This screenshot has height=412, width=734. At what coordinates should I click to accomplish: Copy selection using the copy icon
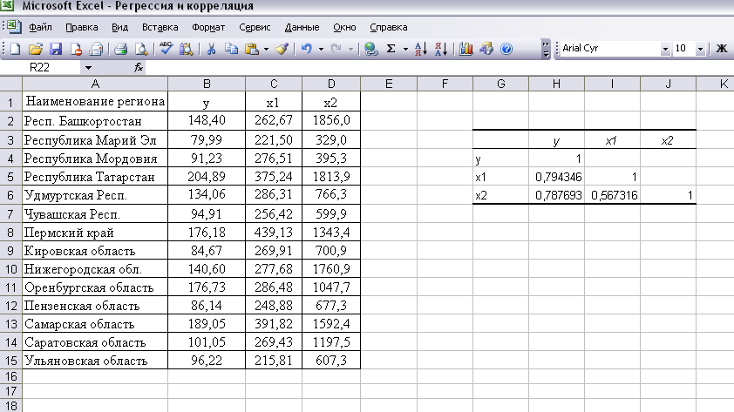231,49
